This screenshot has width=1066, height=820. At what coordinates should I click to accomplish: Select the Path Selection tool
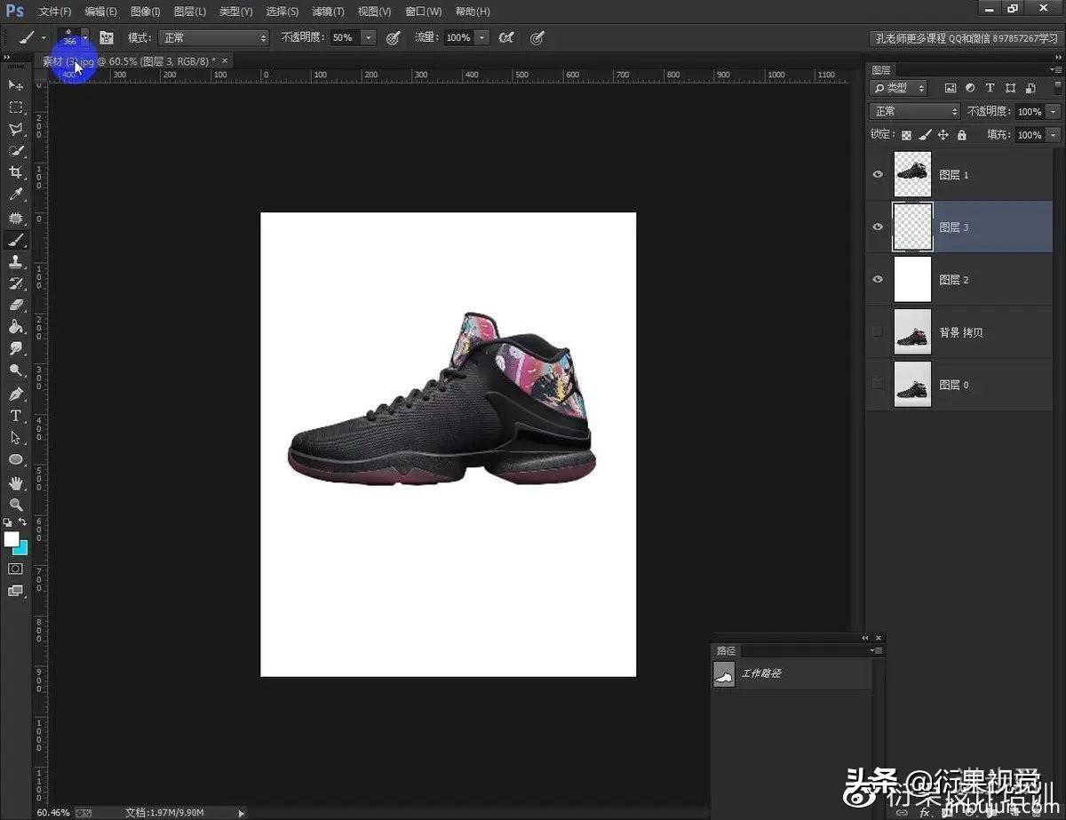[15, 438]
